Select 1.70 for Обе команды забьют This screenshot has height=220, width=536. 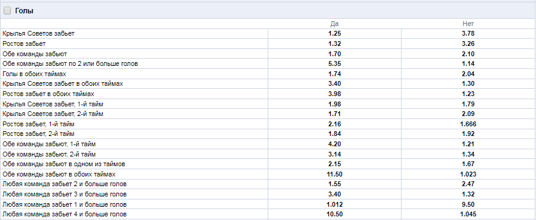[x=334, y=54]
